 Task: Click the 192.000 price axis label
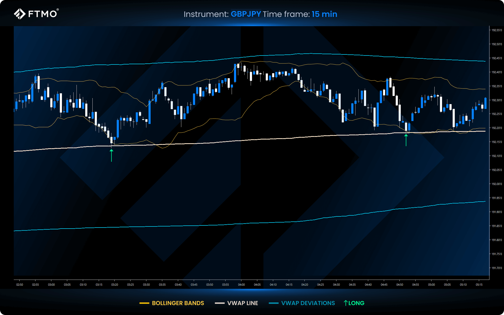(x=497, y=184)
